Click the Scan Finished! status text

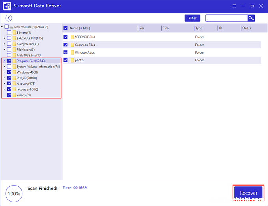pyautogui.click(x=43, y=188)
